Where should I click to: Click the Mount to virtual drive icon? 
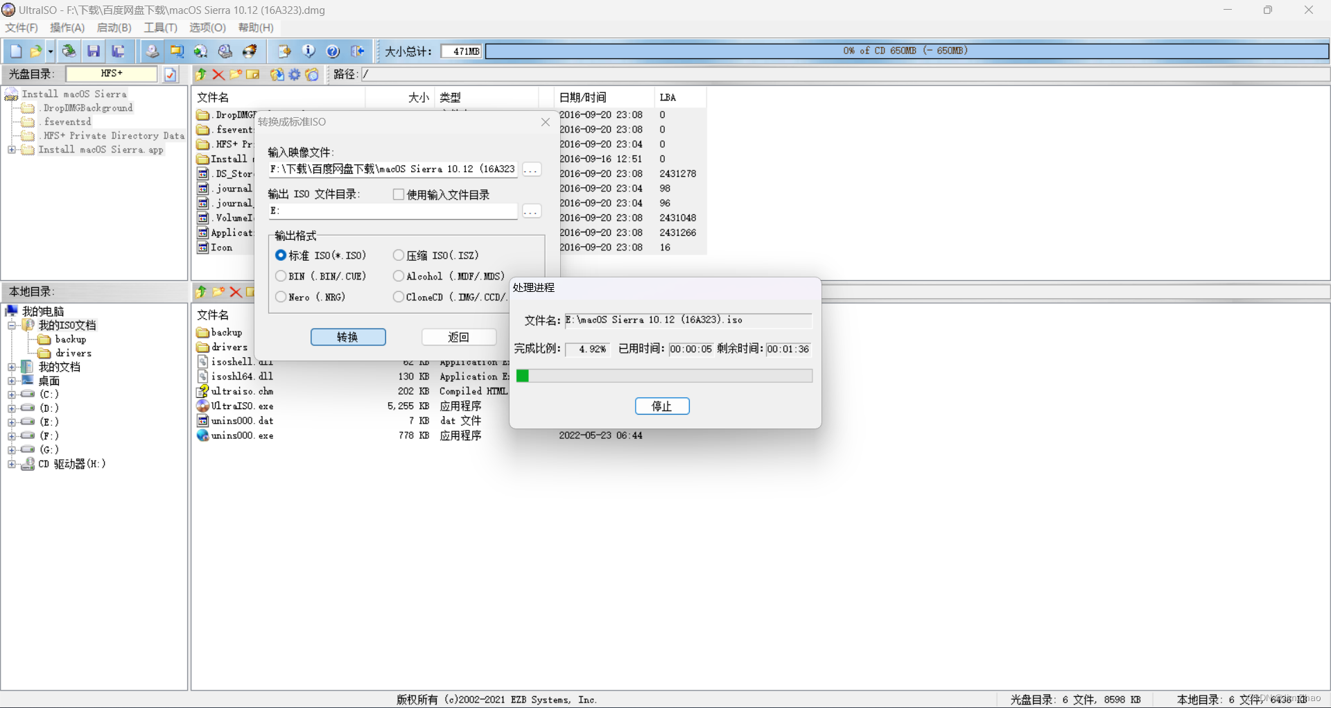pos(201,51)
